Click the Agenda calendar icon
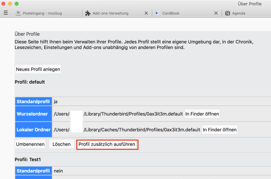This screenshot has width=271, height=179. (x=227, y=13)
